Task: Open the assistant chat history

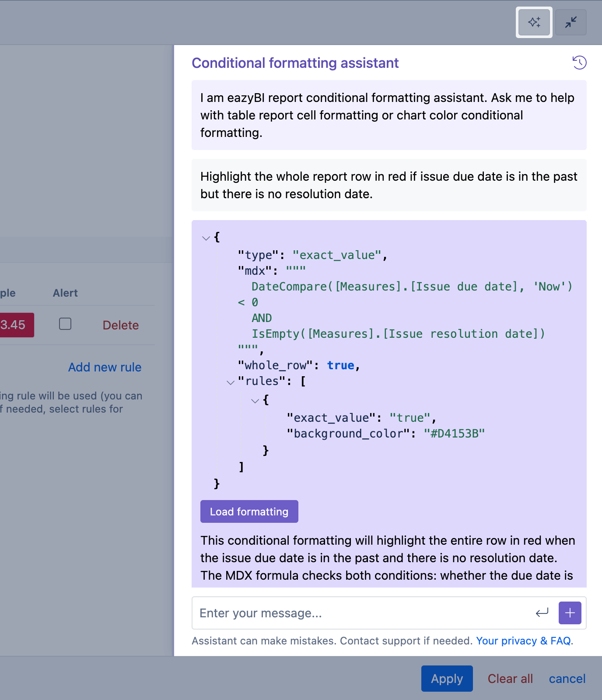Action: 579,63
